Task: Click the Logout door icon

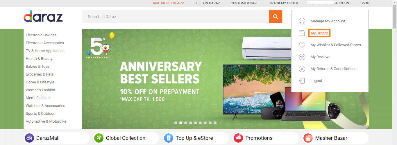Action: tap(302, 81)
